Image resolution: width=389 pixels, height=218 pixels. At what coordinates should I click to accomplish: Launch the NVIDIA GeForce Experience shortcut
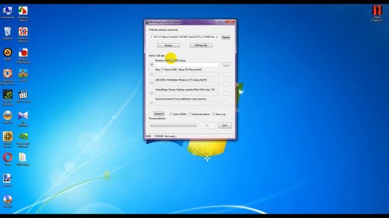tap(7, 97)
